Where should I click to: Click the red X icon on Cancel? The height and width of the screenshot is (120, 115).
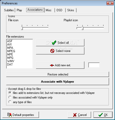pos(75,115)
